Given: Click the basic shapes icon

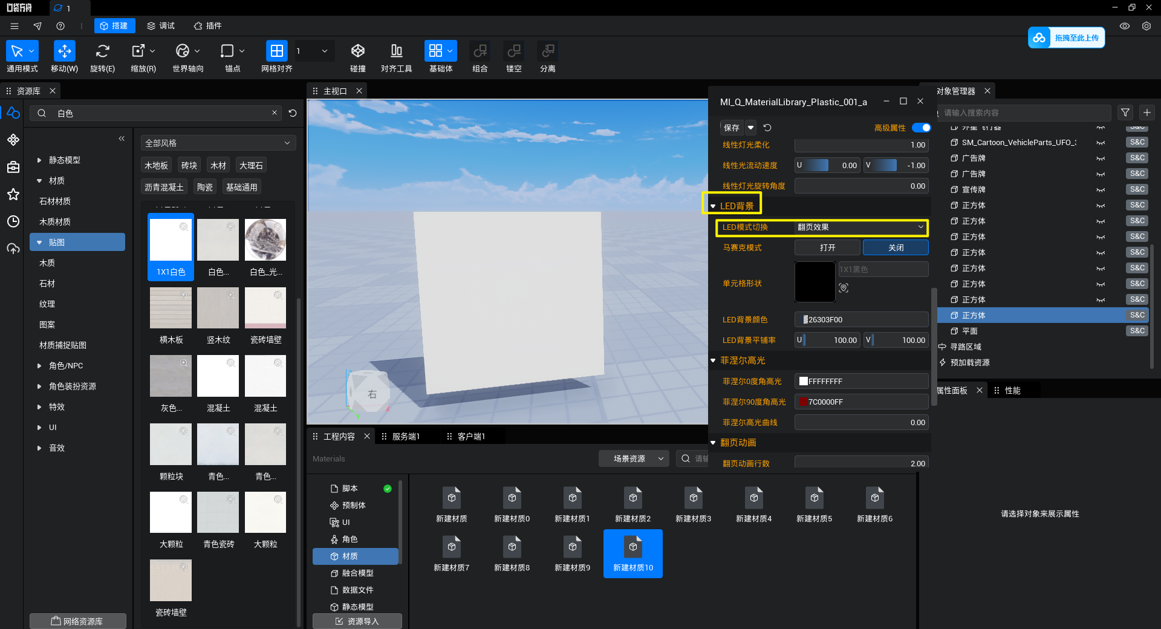Looking at the screenshot, I should pos(435,51).
